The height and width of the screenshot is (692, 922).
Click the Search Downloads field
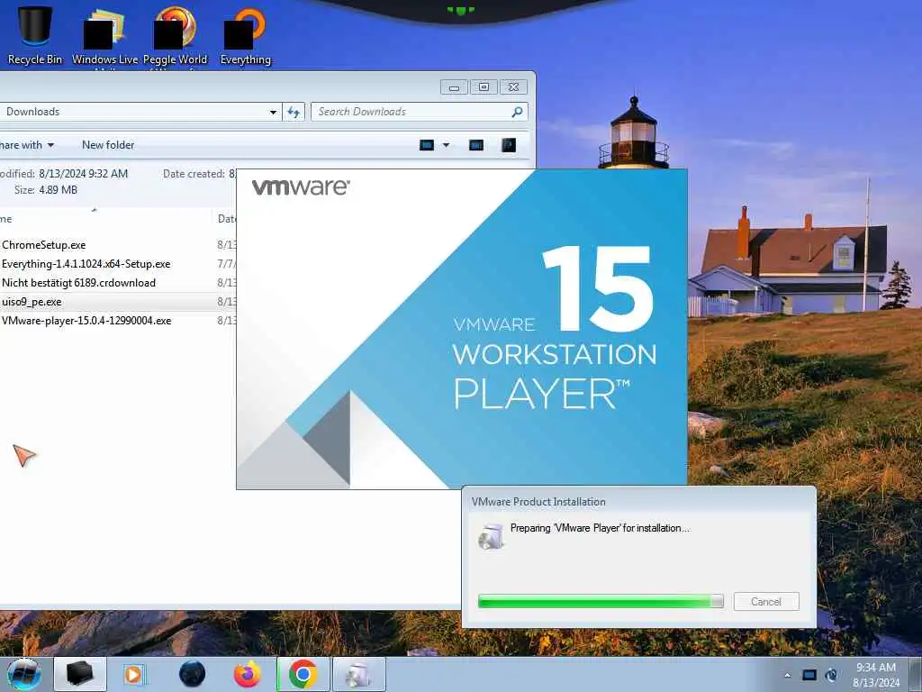tap(419, 111)
